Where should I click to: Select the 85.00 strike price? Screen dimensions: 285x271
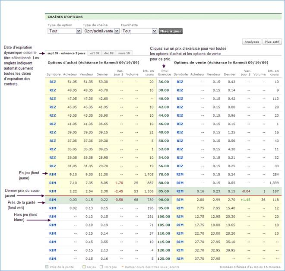pyautogui.click(x=164, y=191)
